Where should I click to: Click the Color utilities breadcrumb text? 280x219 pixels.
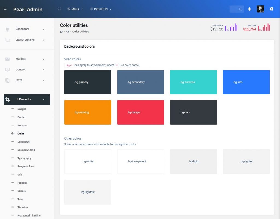(81, 32)
